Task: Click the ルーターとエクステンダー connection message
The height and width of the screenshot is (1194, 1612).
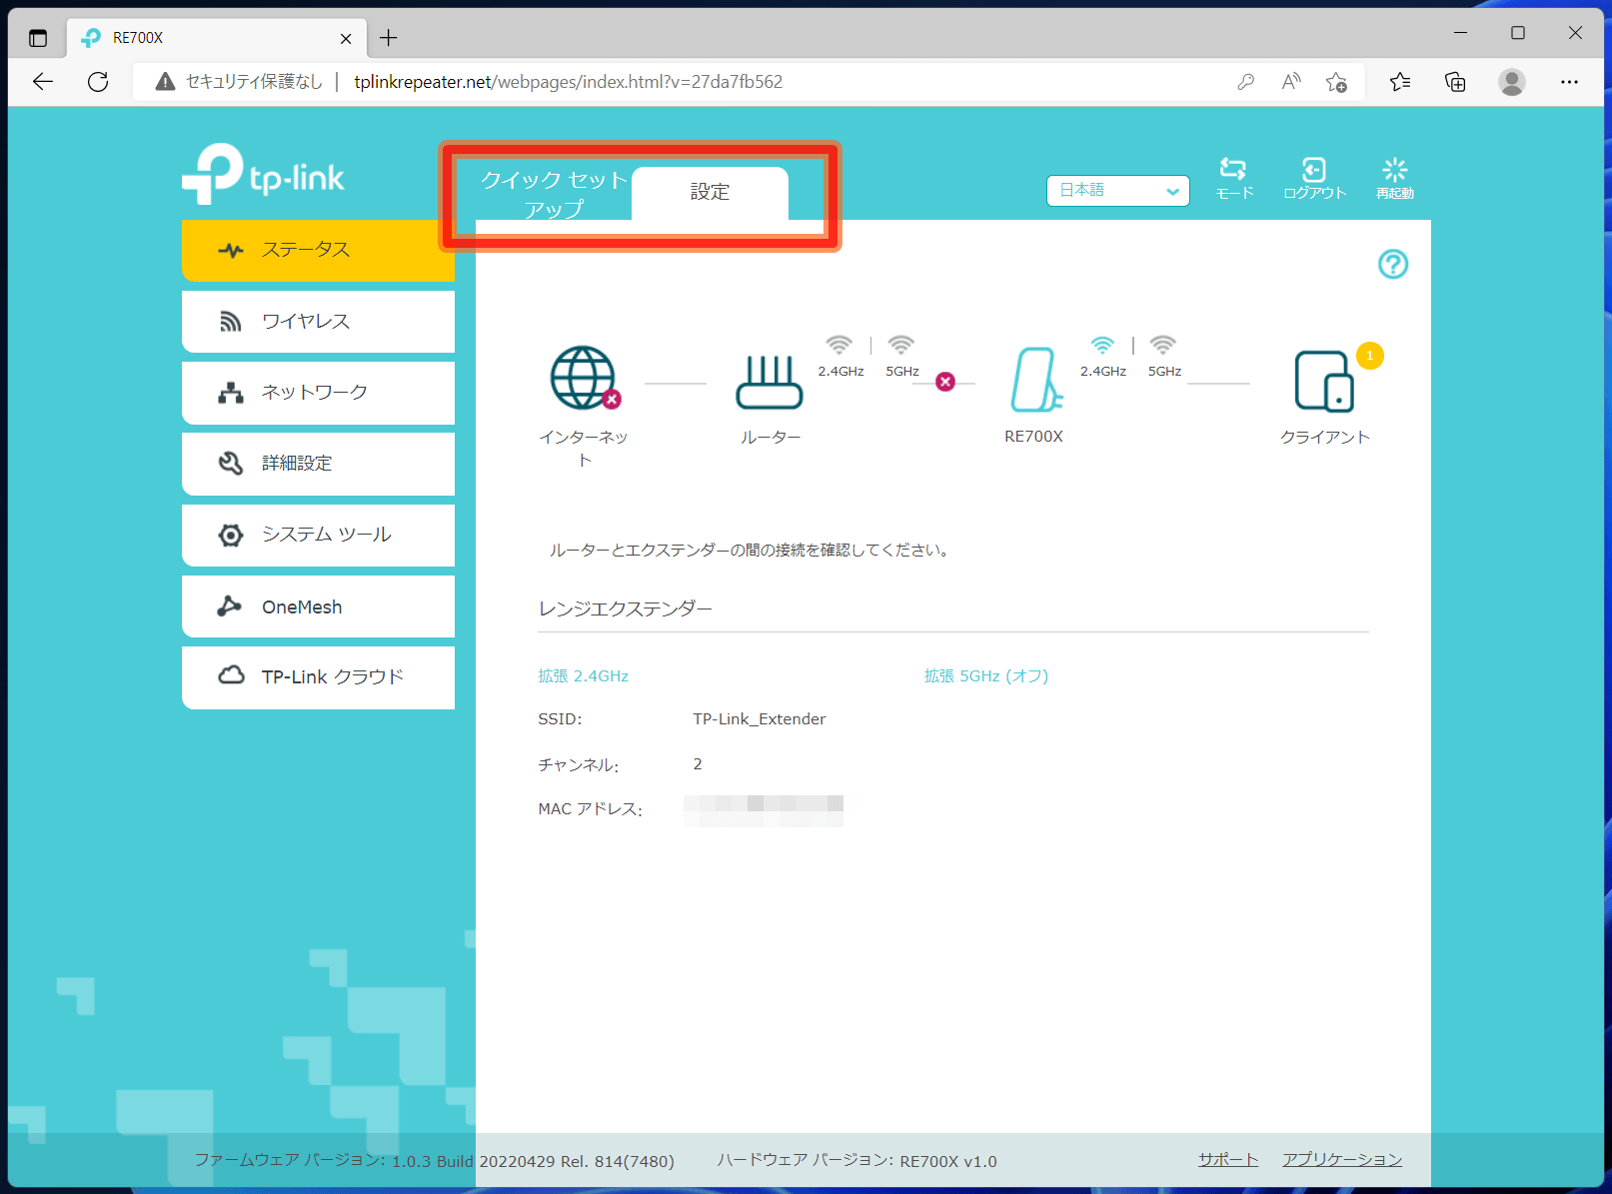Action: click(x=750, y=550)
